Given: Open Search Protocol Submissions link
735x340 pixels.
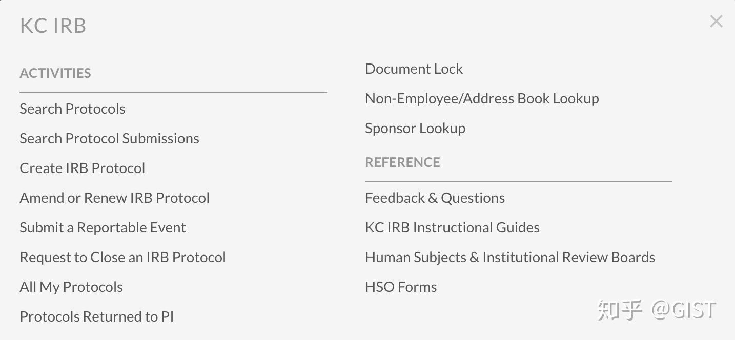Looking at the screenshot, I should click(x=109, y=138).
